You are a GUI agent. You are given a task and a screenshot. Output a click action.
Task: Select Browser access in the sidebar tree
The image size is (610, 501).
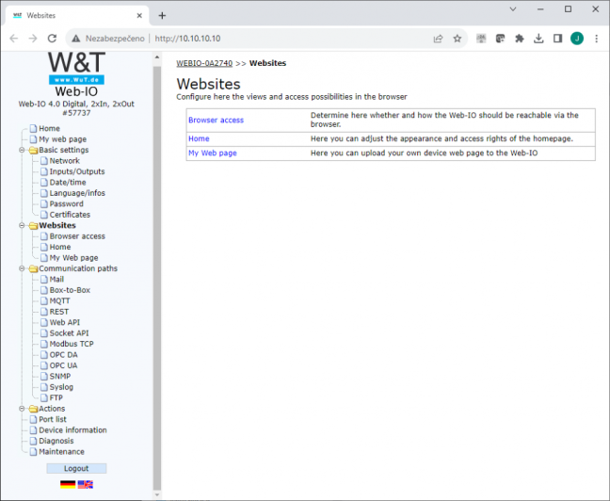coord(77,236)
